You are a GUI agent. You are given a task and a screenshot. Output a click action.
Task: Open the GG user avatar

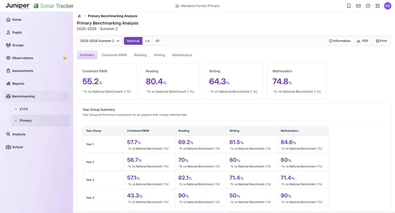[x=388, y=6]
